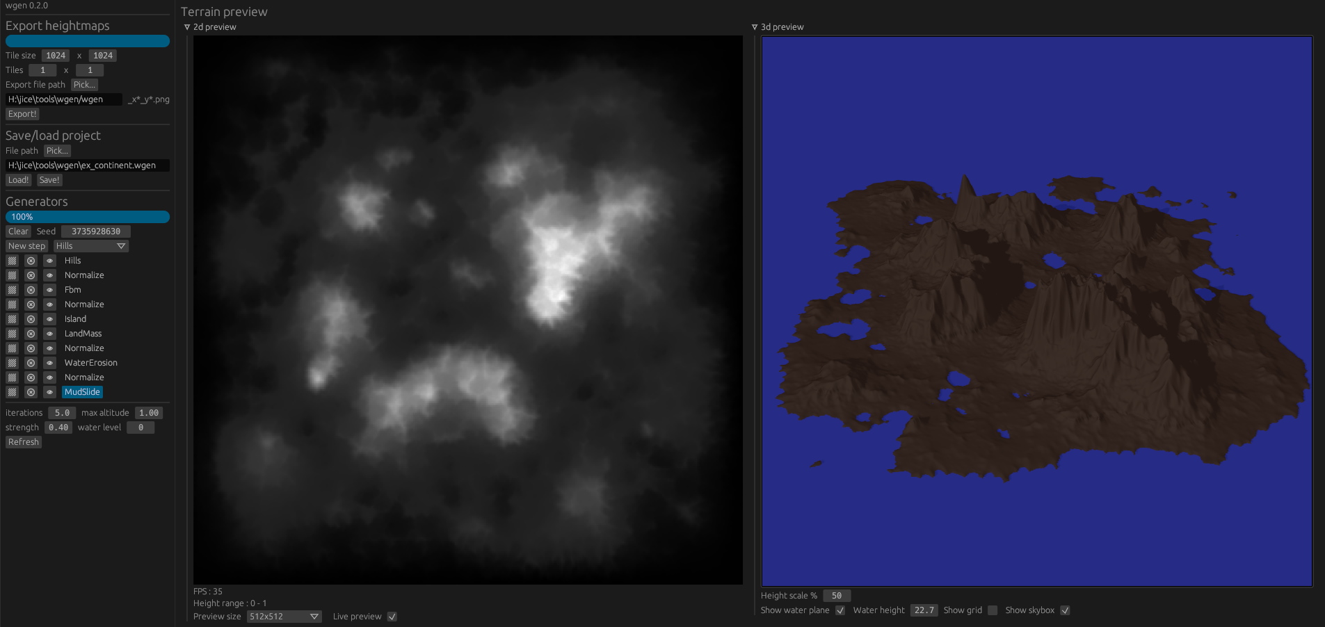Select the Hills step in the generator list
This screenshot has height=627, width=1325.
pos(72,261)
